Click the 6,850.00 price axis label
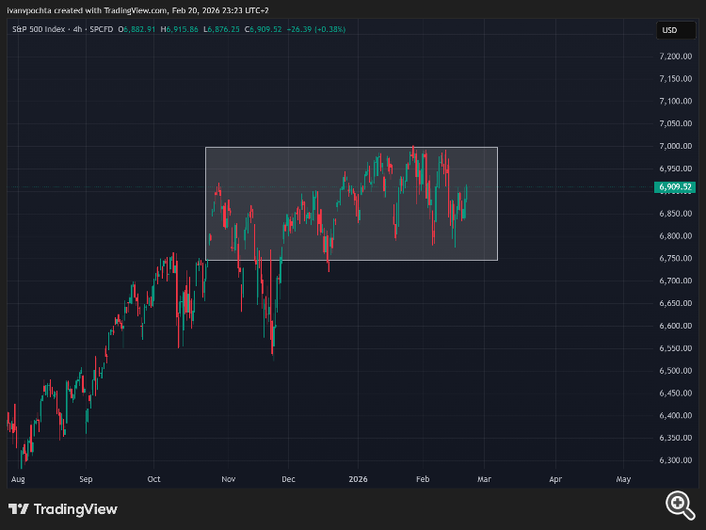The width and height of the screenshot is (706, 530). point(675,214)
